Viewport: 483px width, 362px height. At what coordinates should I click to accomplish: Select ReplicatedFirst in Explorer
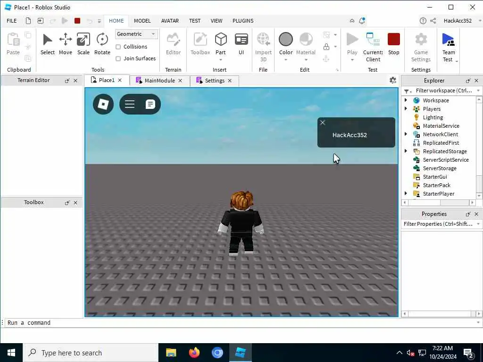[441, 142]
